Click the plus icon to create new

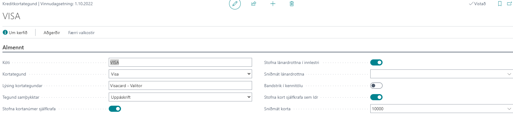point(273,4)
